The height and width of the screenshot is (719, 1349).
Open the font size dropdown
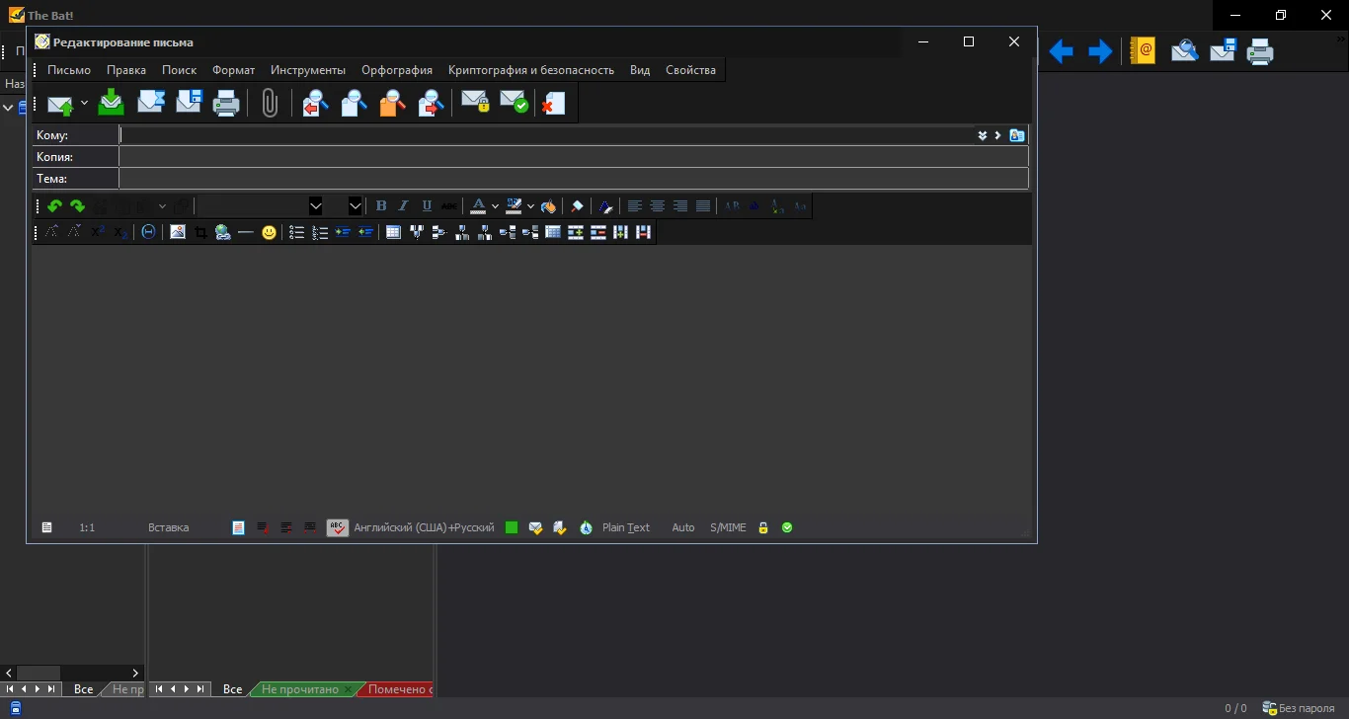pyautogui.click(x=356, y=206)
